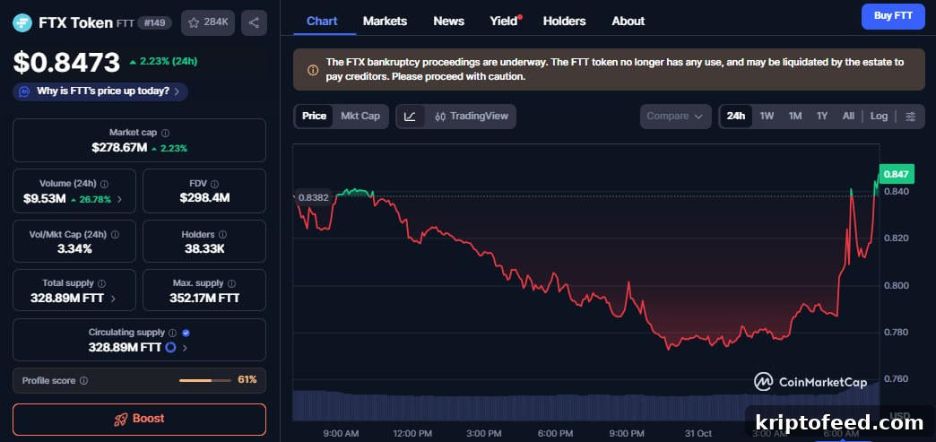Toggle Log scale on chart

tap(879, 116)
